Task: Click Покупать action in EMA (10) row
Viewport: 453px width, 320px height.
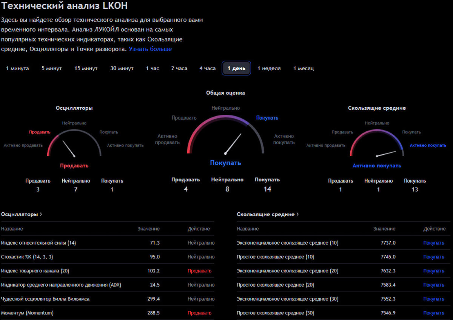Action: pos(434,243)
